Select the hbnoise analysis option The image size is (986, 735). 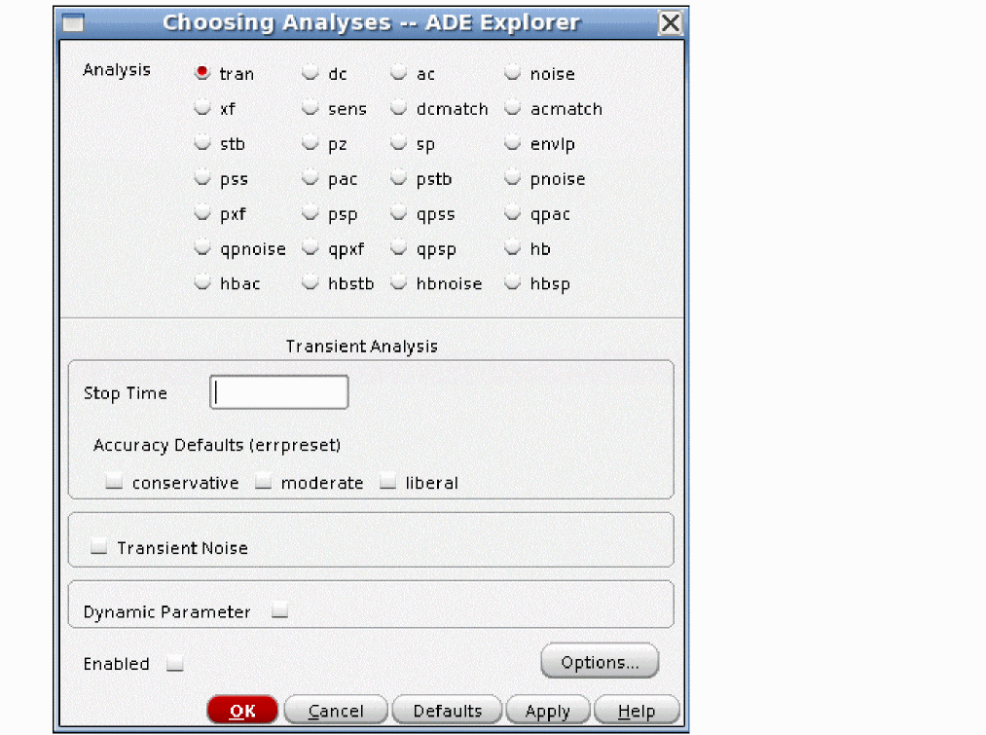tap(399, 283)
